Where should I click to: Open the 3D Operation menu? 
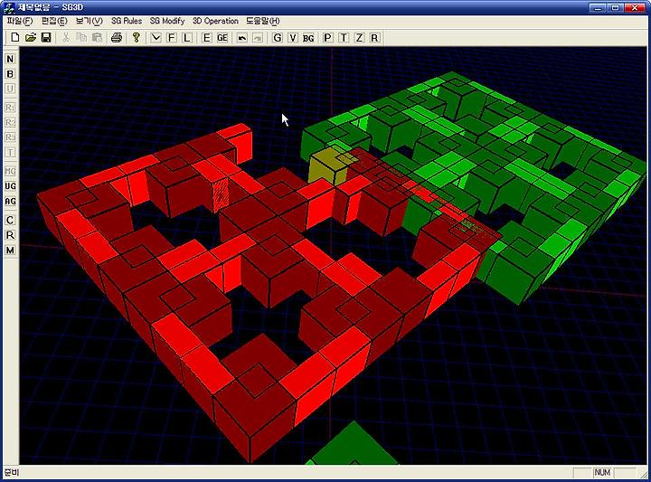pyautogui.click(x=215, y=21)
